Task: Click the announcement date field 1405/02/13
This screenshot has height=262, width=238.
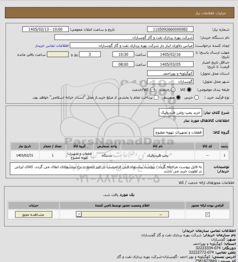Action: coord(45,29)
